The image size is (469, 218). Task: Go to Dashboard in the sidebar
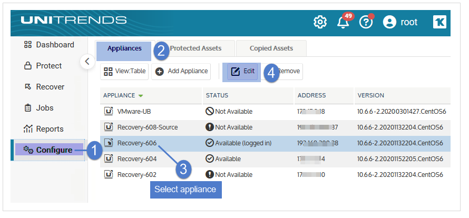[49, 45]
